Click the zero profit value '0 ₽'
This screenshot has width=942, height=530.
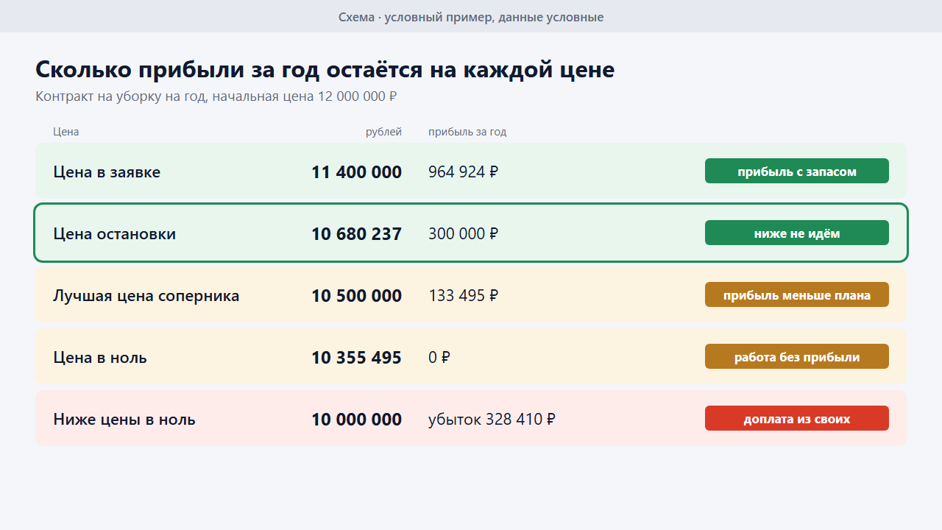pyautogui.click(x=439, y=358)
